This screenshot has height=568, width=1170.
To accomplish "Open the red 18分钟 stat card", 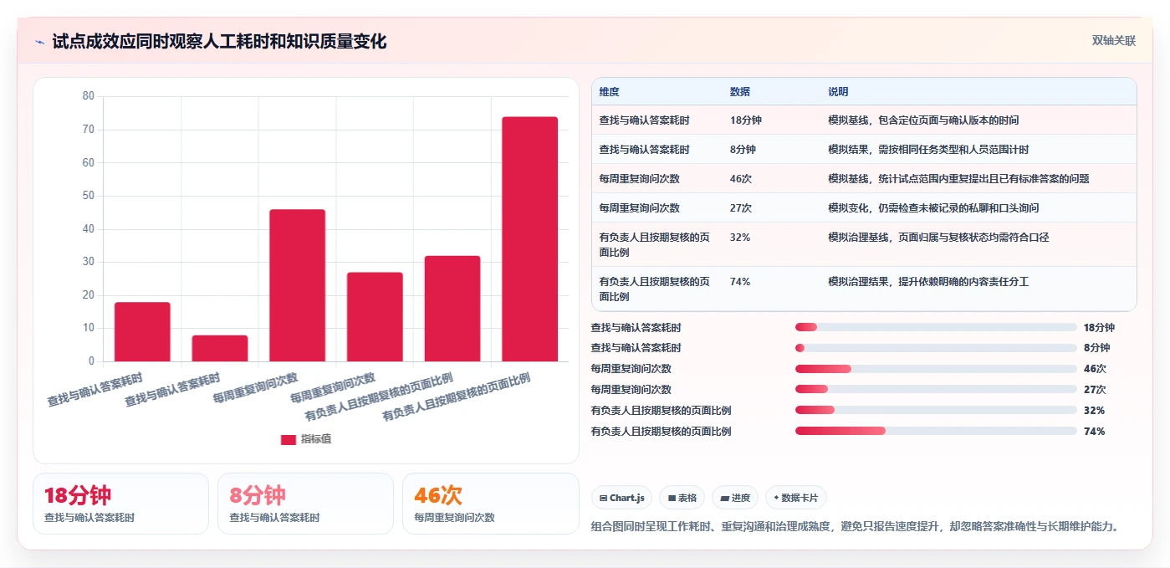I will point(120,504).
